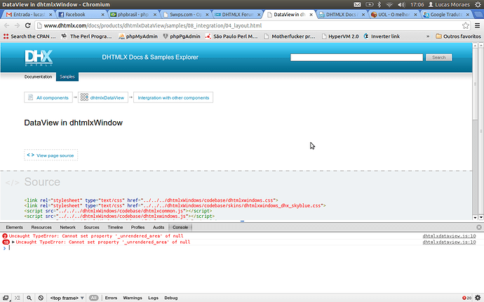Filter console to All messages
The width and height of the screenshot is (484, 302).
(x=93, y=298)
